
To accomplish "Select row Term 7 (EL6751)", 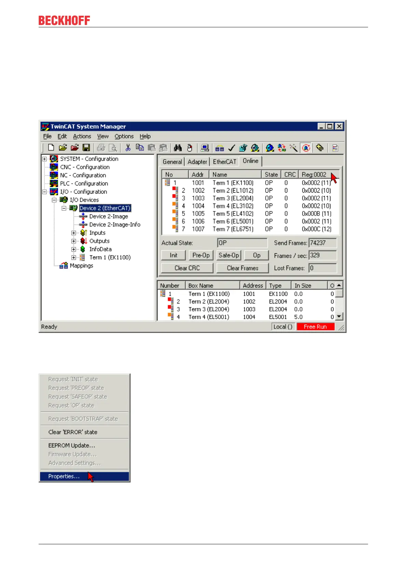I will click(x=250, y=229).
